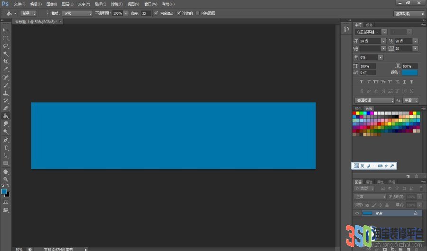This screenshot has height=251, width=427.
Task: Select the Pen tool
Action: tap(5, 140)
